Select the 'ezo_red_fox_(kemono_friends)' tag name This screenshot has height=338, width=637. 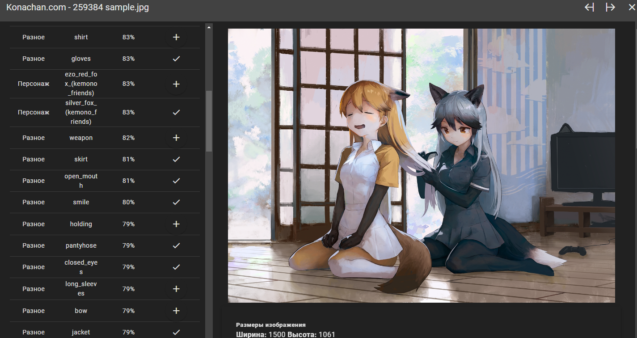pyautogui.click(x=81, y=84)
